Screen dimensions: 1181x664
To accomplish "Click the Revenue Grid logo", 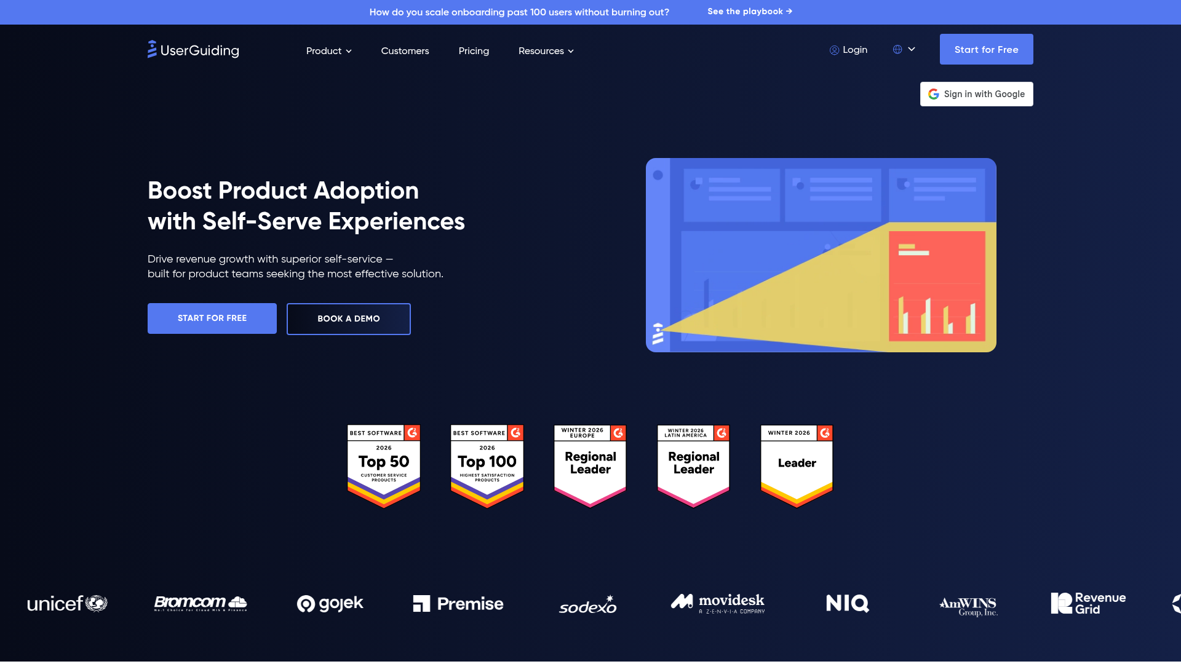I will tap(1088, 603).
